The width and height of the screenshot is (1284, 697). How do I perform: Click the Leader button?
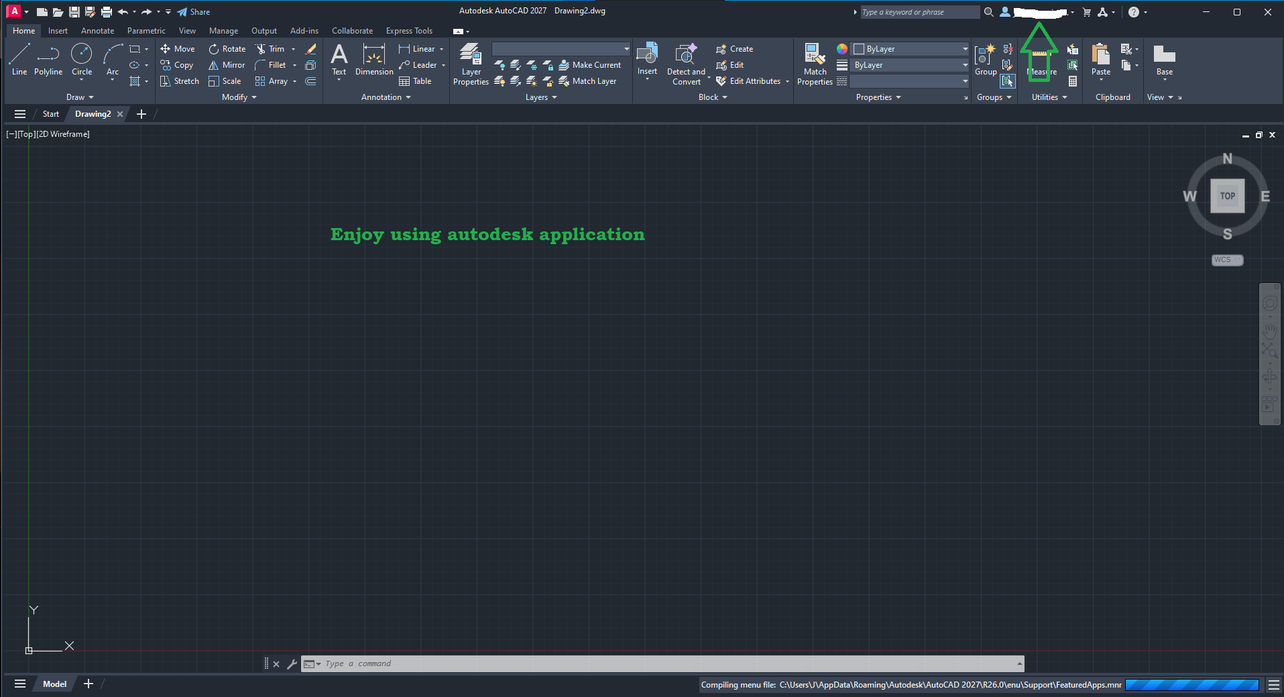coord(418,65)
